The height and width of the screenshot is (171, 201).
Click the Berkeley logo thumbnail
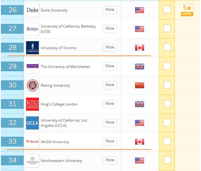point(32,29)
